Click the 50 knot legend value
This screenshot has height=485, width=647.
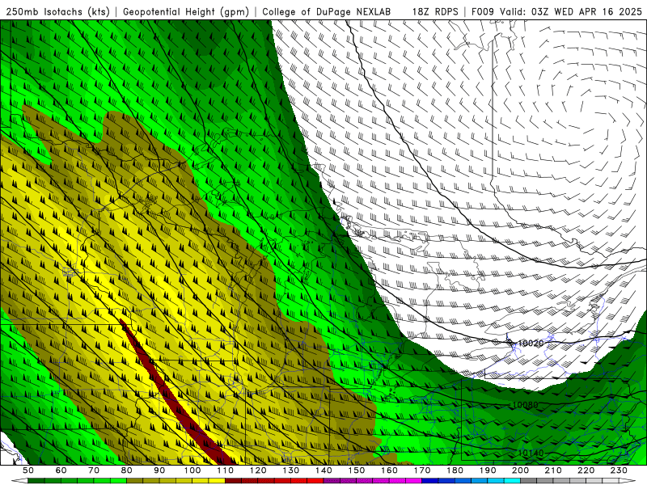[x=28, y=470]
